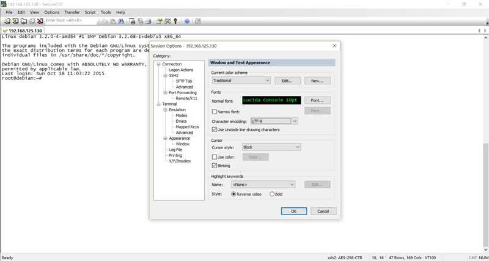The width and height of the screenshot is (489, 261).
Task: Collapse the Appearance tree node
Action: click(165, 138)
